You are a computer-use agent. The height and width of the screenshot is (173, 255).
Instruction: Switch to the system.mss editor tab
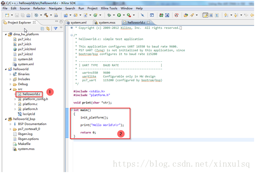(105, 22)
